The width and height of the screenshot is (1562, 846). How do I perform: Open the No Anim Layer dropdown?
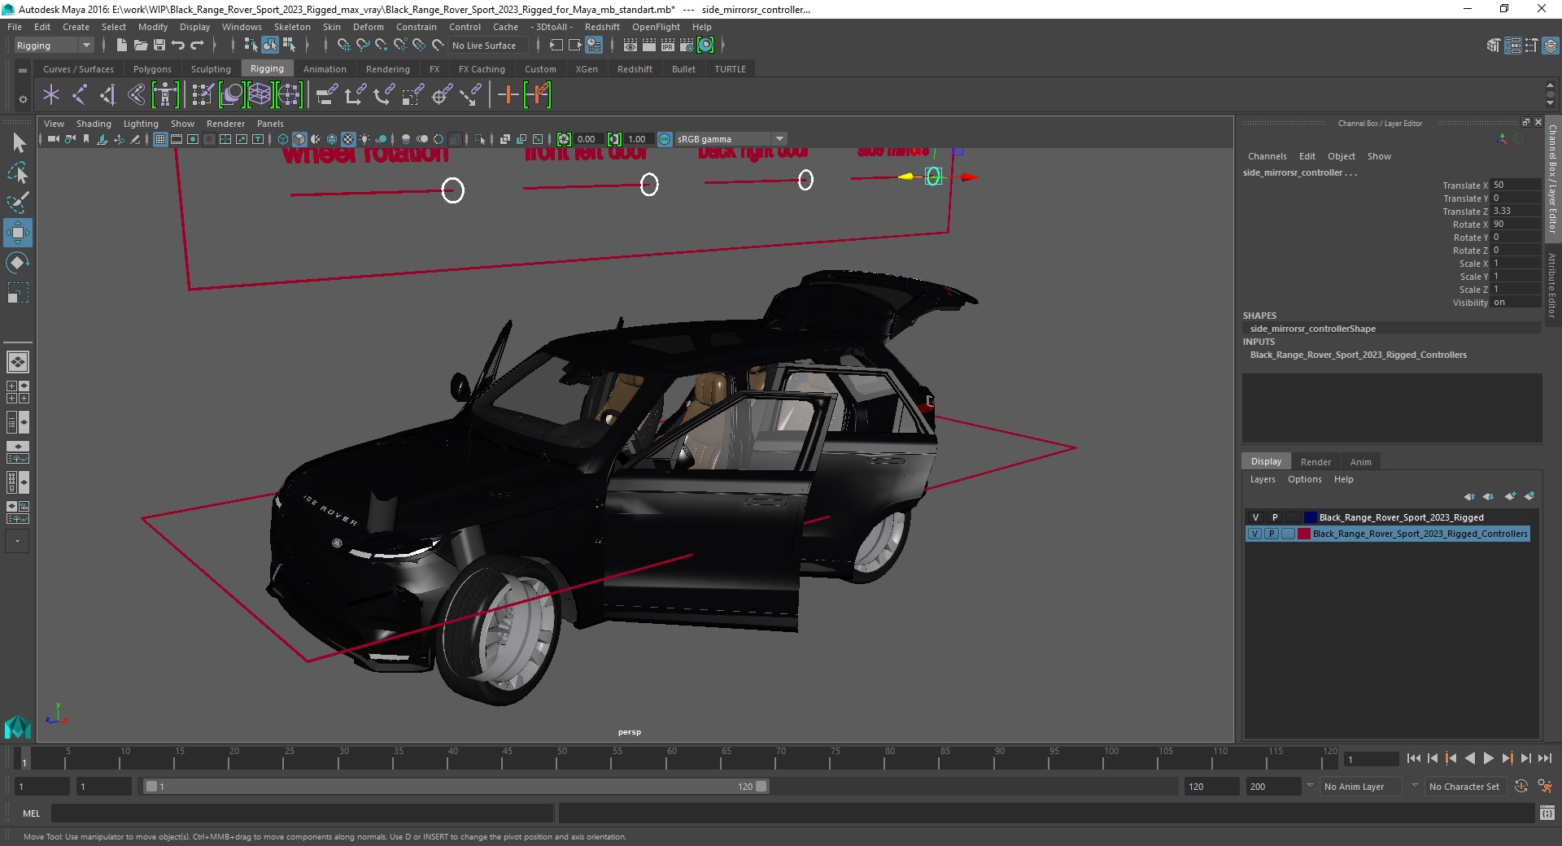click(x=1360, y=787)
